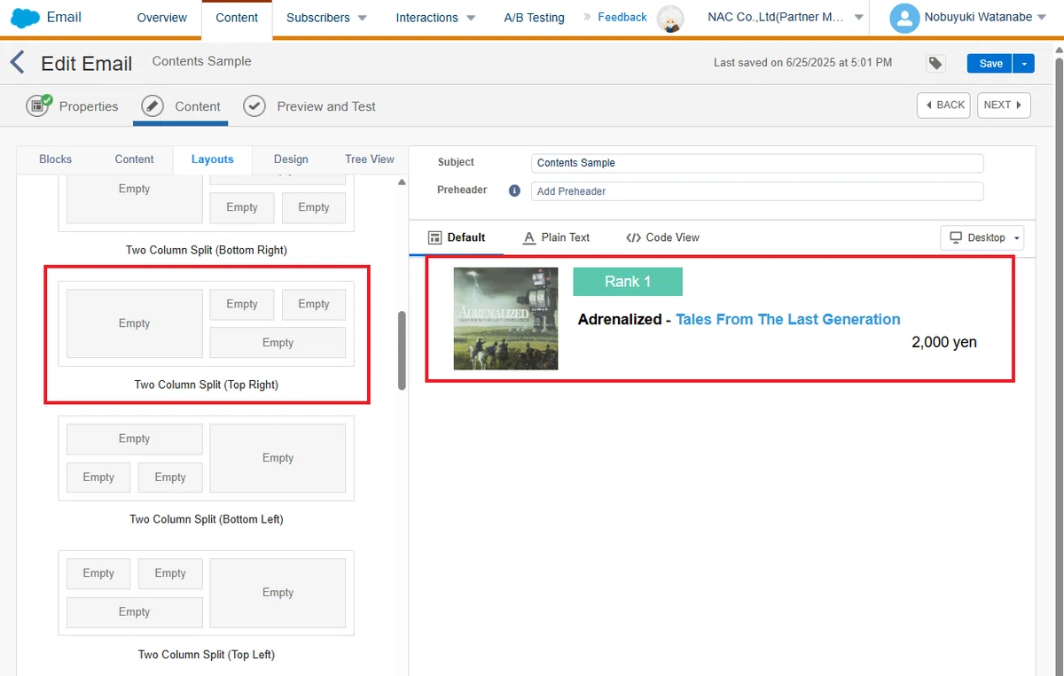This screenshot has width=1064, height=676.
Task: Click the Content pencil step icon
Action: point(153,106)
